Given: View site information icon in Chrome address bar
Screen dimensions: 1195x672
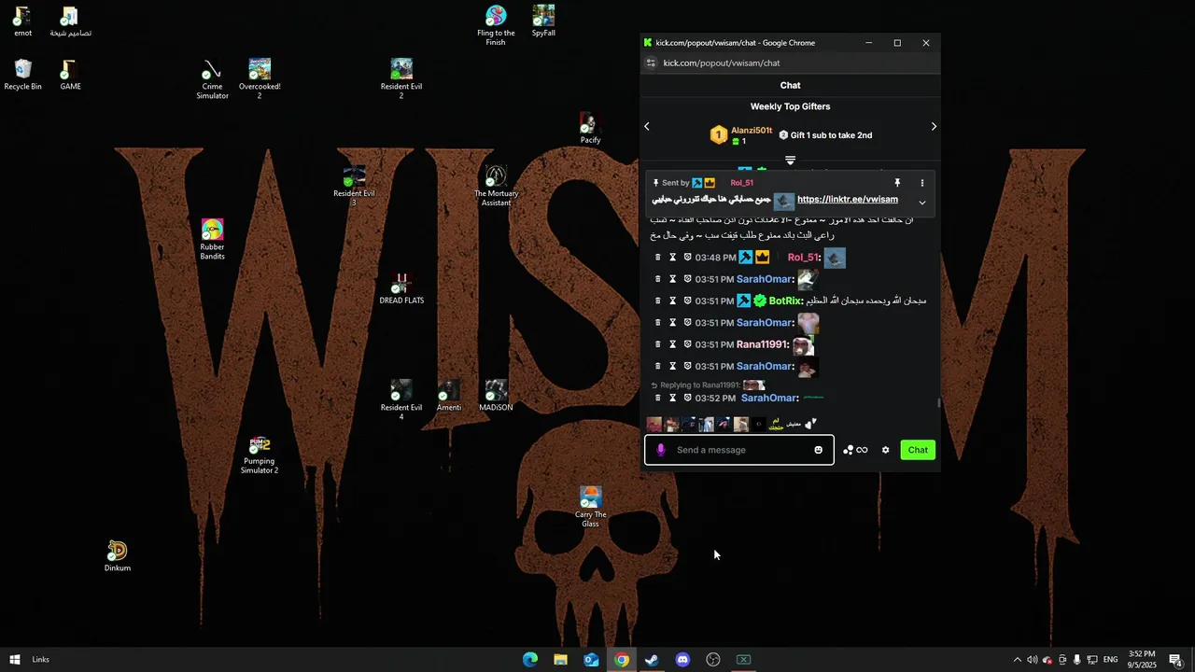Looking at the screenshot, I should 651,63.
